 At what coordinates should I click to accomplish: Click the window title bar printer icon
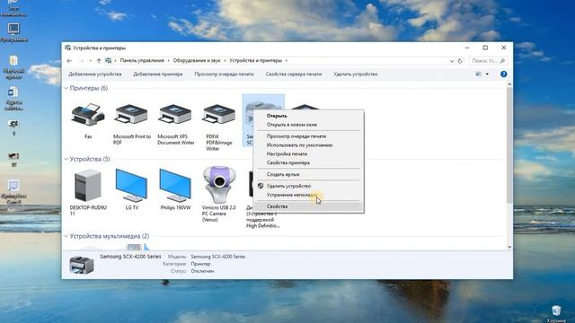tap(67, 48)
